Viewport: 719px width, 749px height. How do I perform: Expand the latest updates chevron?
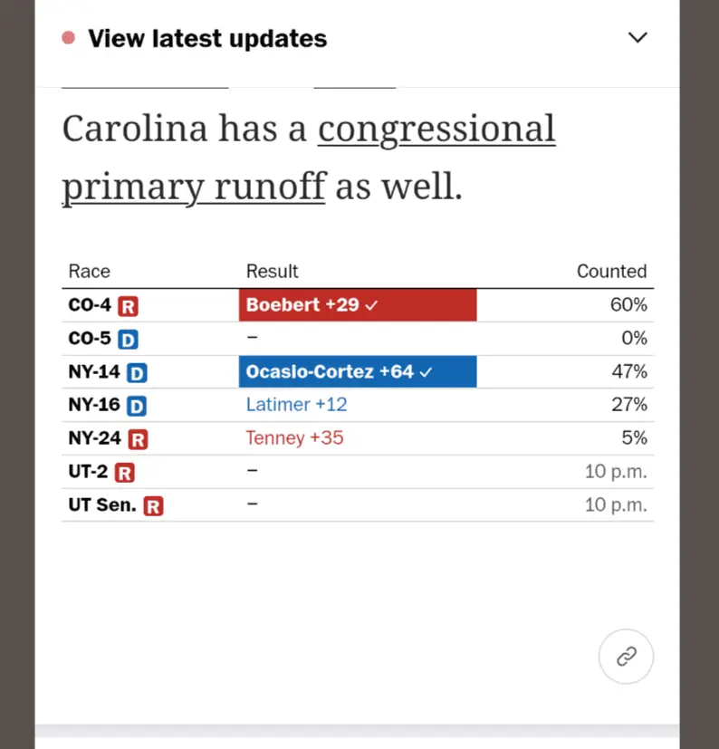(638, 38)
